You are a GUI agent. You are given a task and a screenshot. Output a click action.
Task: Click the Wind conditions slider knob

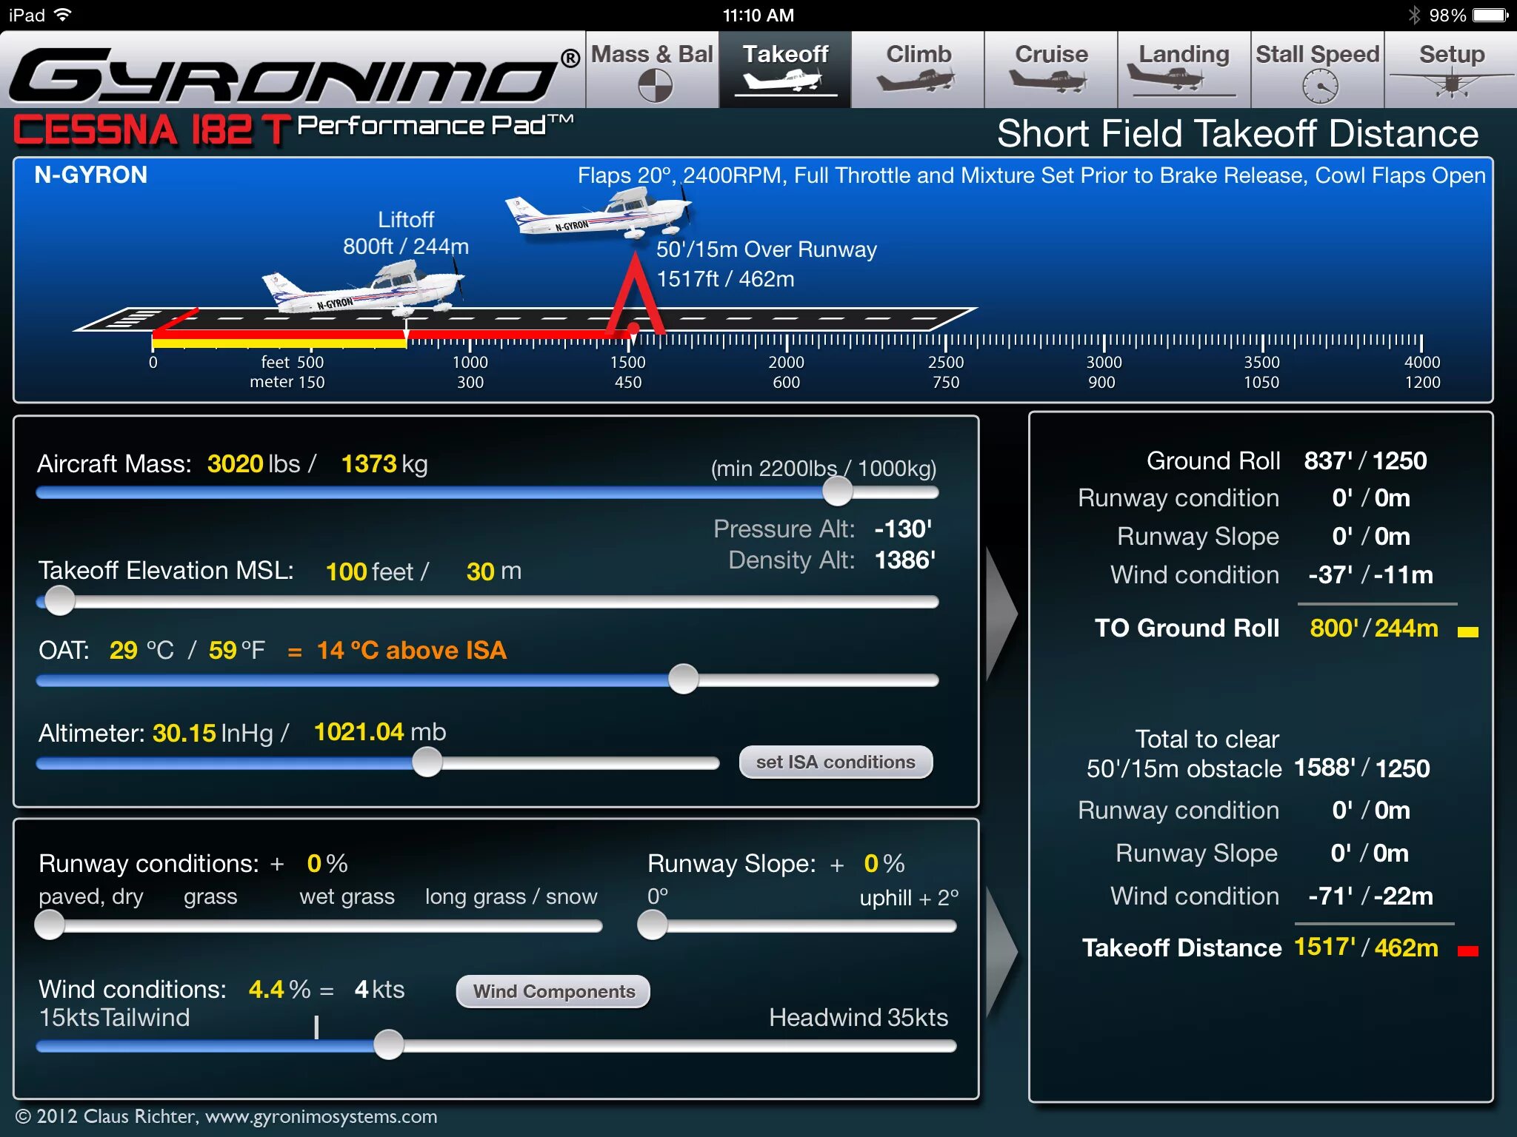tap(388, 1044)
